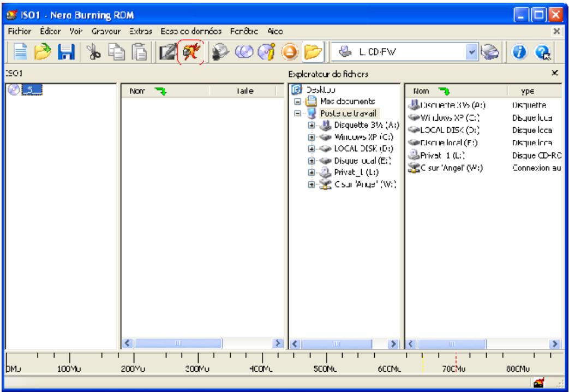This screenshot has height=392, width=569.
Task: Eject the disc with the orange button
Action: tap(289, 52)
